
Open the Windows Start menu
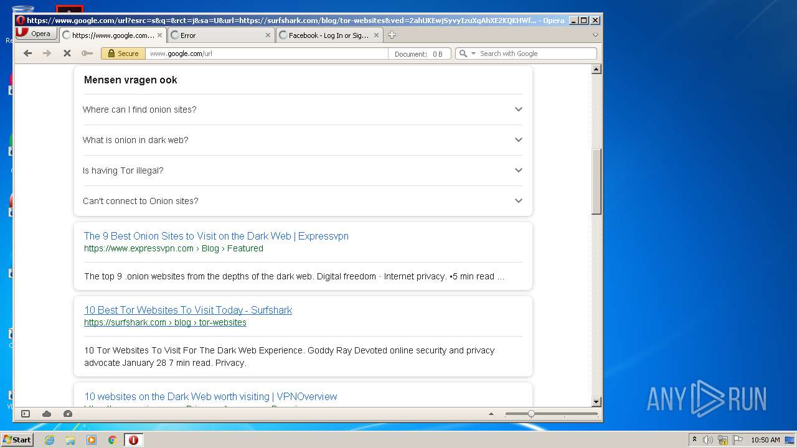tap(17, 439)
